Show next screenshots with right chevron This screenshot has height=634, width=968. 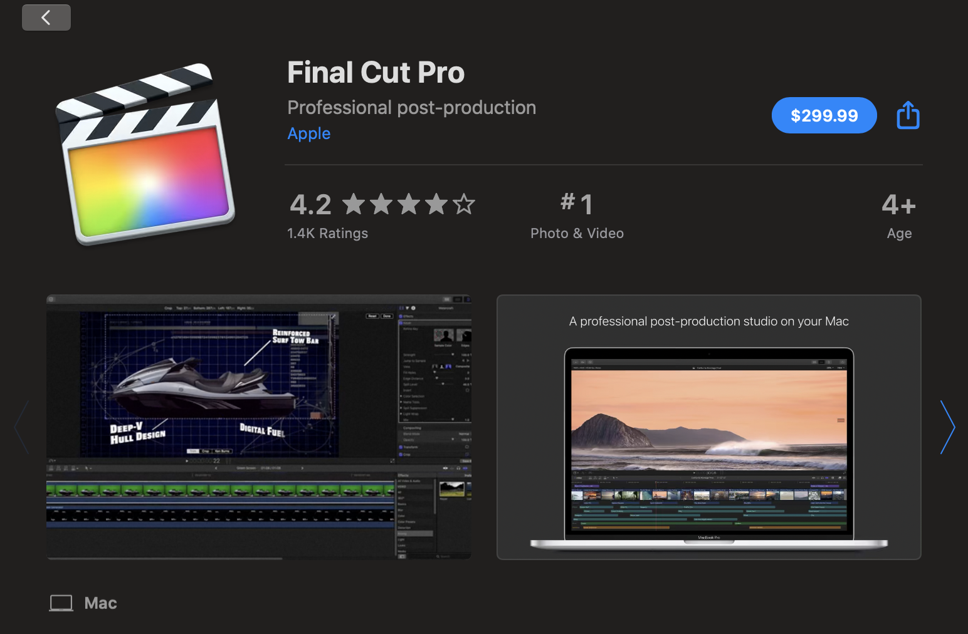point(947,427)
